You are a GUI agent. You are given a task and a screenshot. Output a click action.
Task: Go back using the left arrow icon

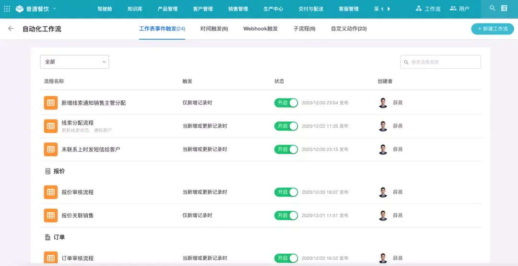[x=11, y=28]
